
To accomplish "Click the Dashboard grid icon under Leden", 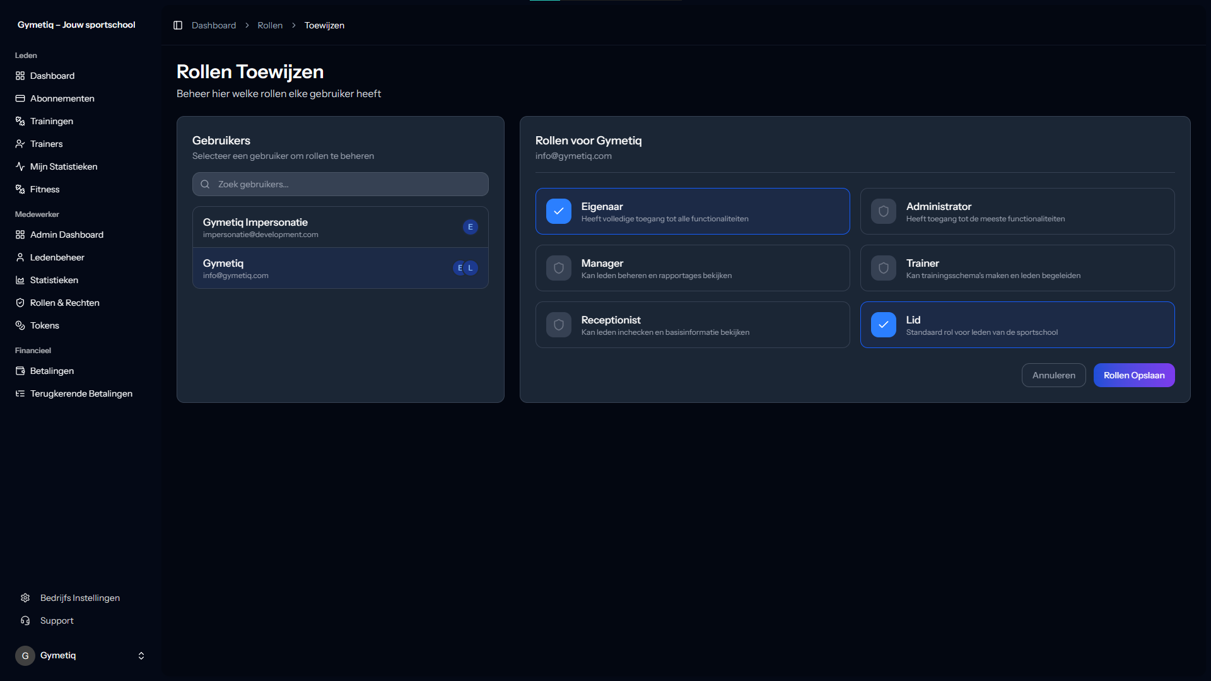I will click(20, 76).
